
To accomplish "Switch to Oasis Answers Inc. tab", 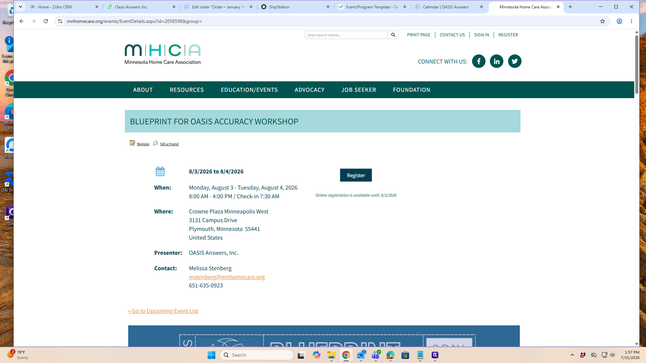I will [x=141, y=7].
